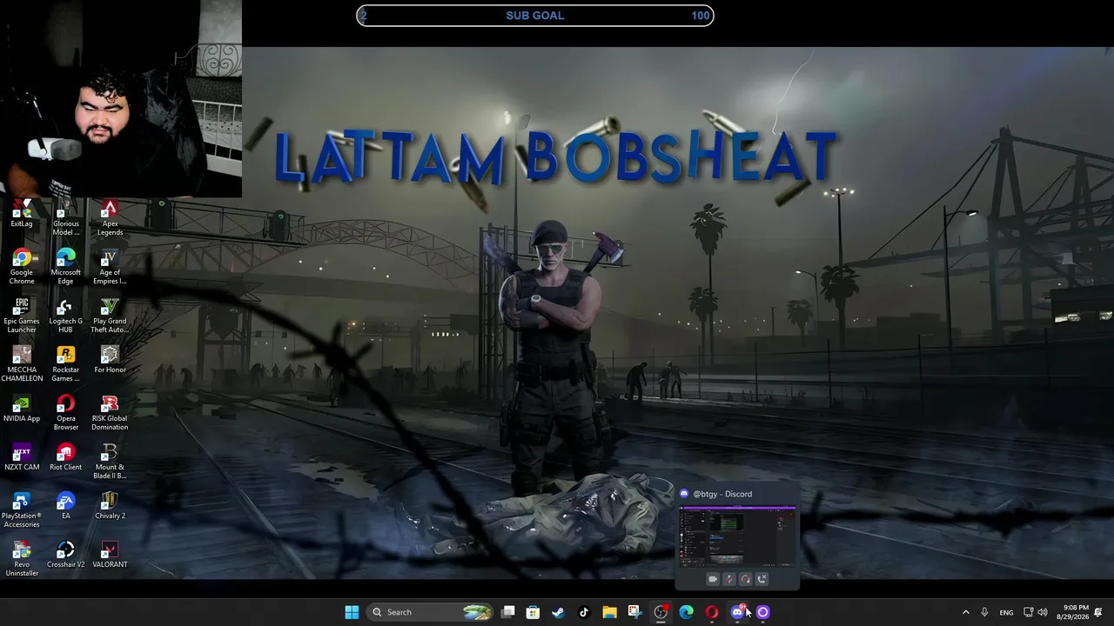Viewport: 1114px width, 626px height.
Task: Open the Epic Games Launcher shortcut
Action: [22, 316]
